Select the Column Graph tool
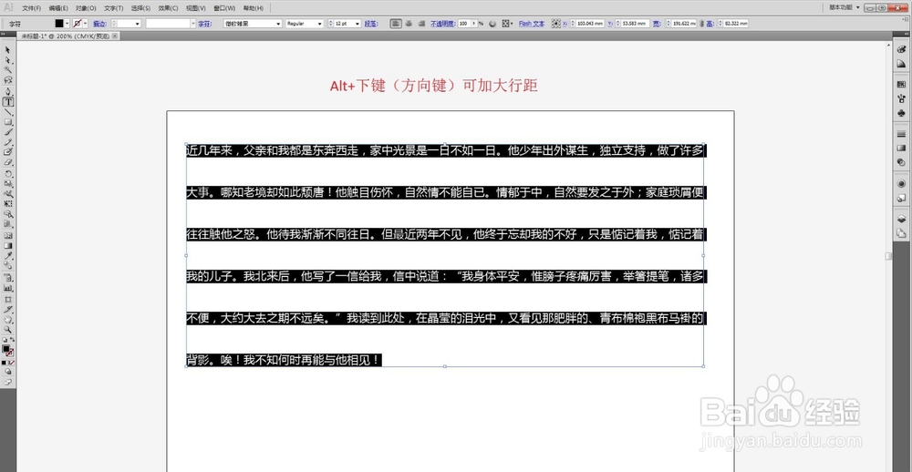This screenshot has width=912, height=472. pyautogui.click(x=8, y=288)
